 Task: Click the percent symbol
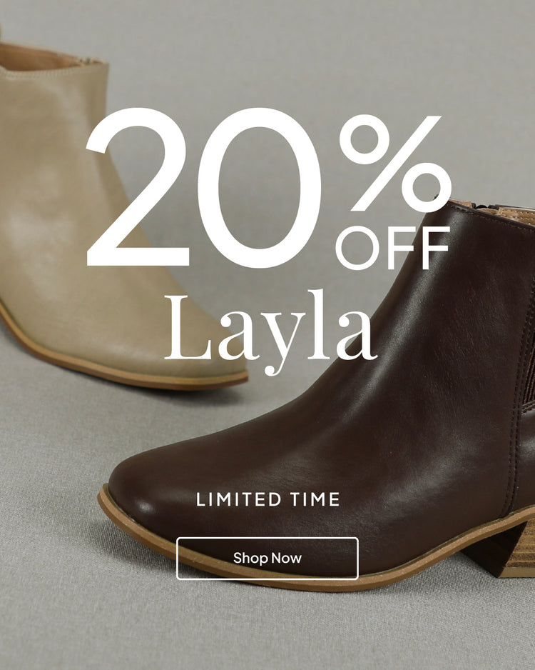tap(395, 164)
